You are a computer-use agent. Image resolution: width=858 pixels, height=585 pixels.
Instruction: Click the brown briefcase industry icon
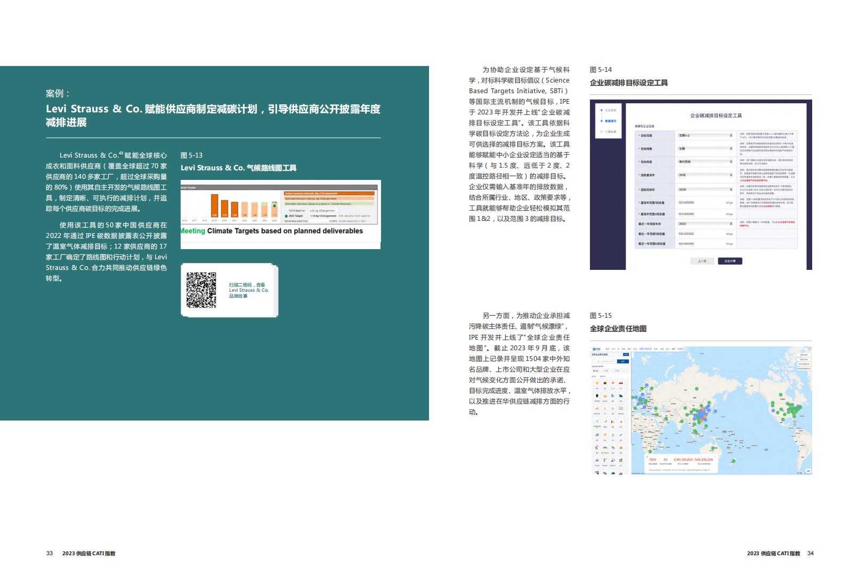point(605,383)
